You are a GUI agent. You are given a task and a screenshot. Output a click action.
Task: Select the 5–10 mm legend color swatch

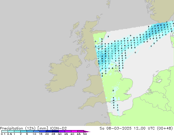pos(30,131)
